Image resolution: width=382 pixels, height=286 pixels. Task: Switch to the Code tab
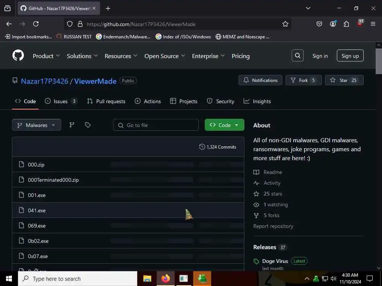point(25,101)
